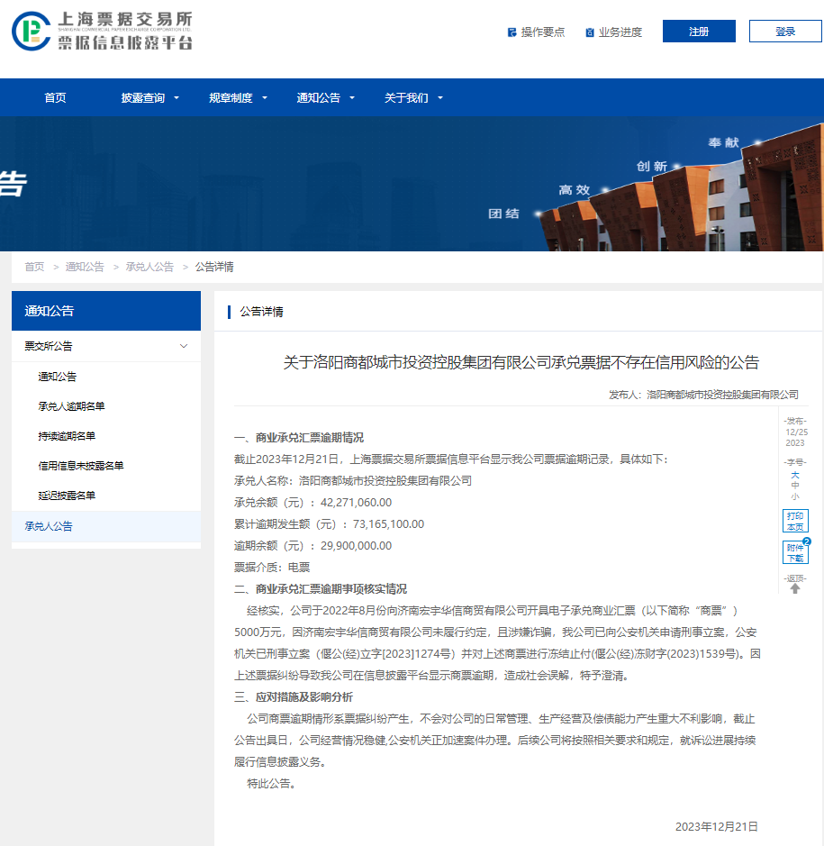Go to 首页 in navigation bar
This screenshot has height=846, width=824.
(55, 97)
